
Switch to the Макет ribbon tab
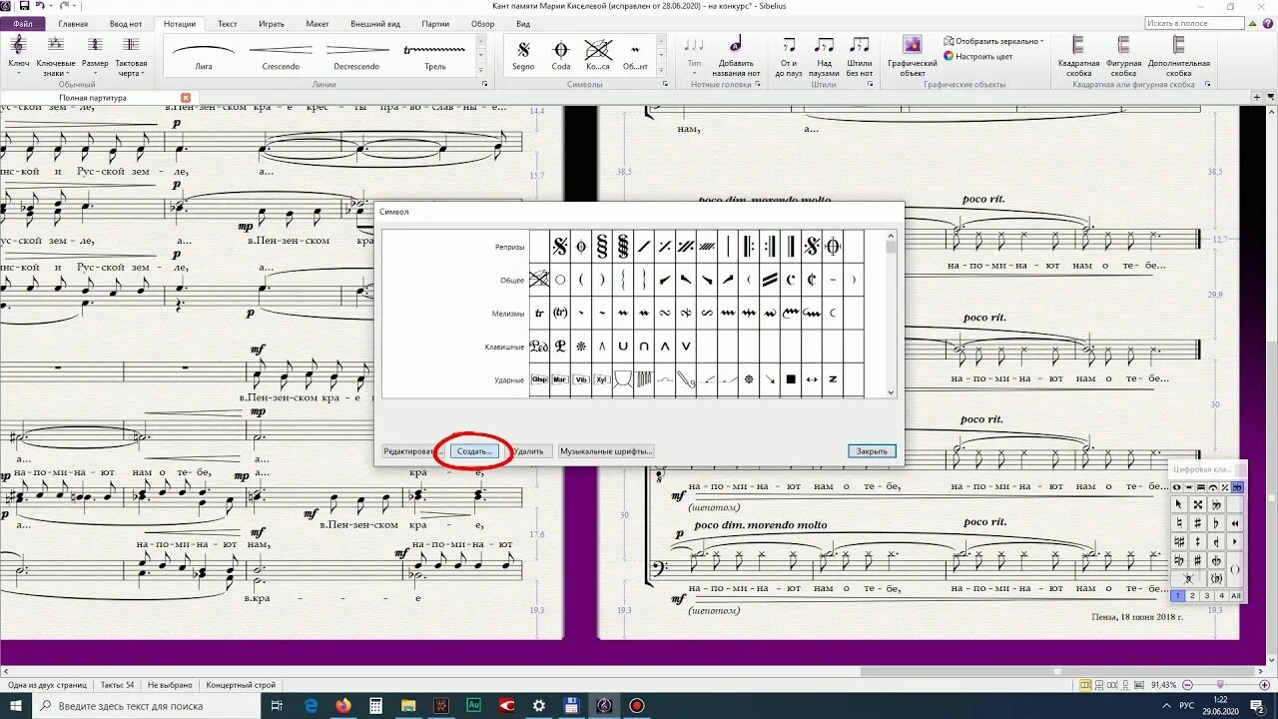tap(318, 24)
